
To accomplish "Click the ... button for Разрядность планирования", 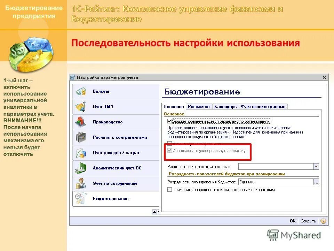I will click(x=316, y=182).
